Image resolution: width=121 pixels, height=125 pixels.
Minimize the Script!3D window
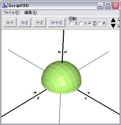(100, 6)
